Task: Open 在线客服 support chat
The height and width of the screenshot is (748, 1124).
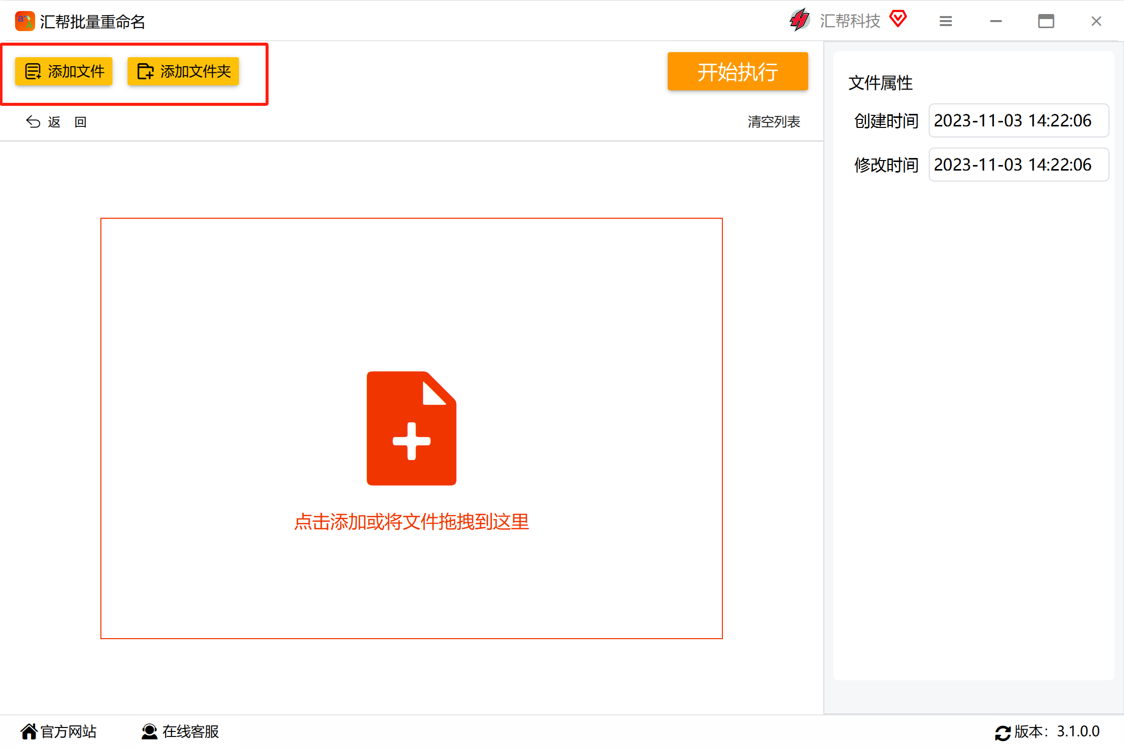Action: click(180, 731)
